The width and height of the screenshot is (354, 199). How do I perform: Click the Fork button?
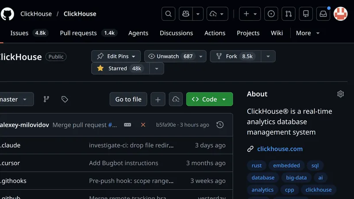[x=235, y=56]
